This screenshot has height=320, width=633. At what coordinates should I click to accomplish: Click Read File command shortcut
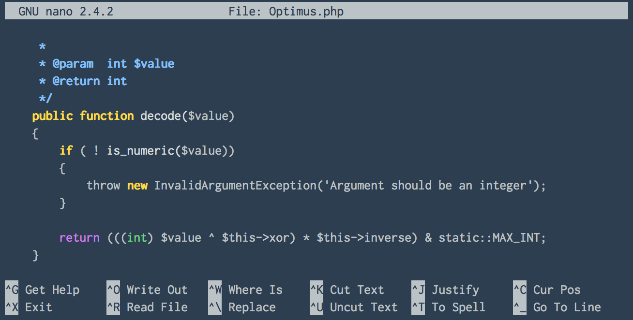pyautogui.click(x=157, y=307)
